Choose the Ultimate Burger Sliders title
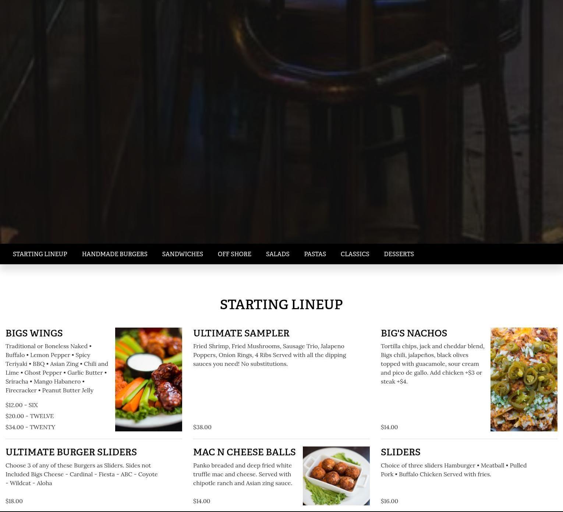Viewport: 563px width, 512px height. pyautogui.click(x=71, y=452)
